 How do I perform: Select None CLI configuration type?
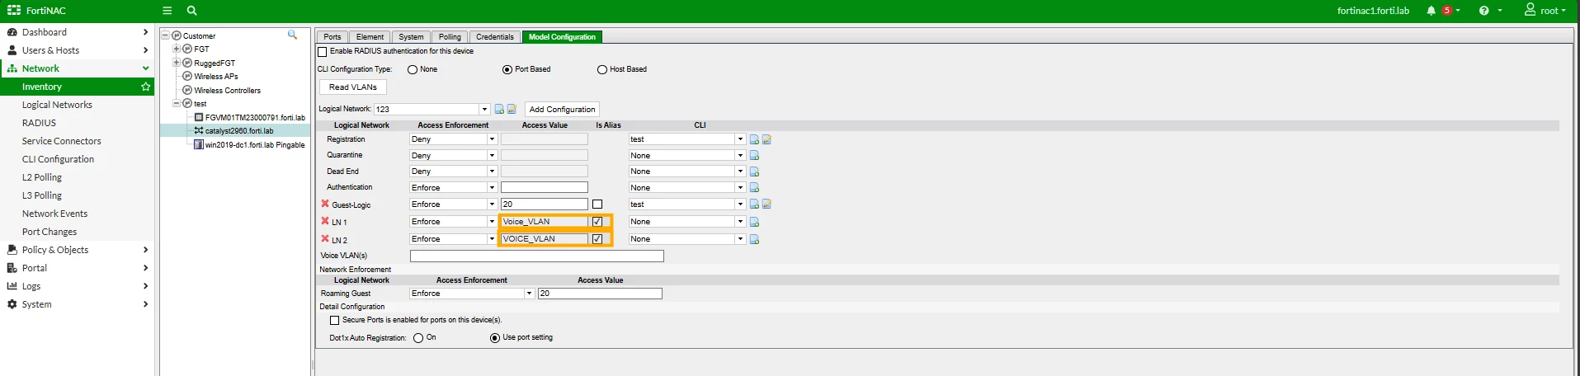(413, 69)
